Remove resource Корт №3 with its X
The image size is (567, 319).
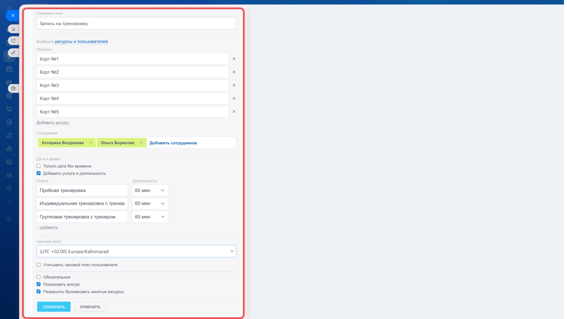pyautogui.click(x=234, y=85)
